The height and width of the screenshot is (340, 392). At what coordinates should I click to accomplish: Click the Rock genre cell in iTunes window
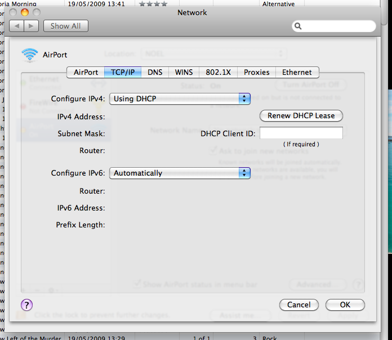[x=269, y=338]
